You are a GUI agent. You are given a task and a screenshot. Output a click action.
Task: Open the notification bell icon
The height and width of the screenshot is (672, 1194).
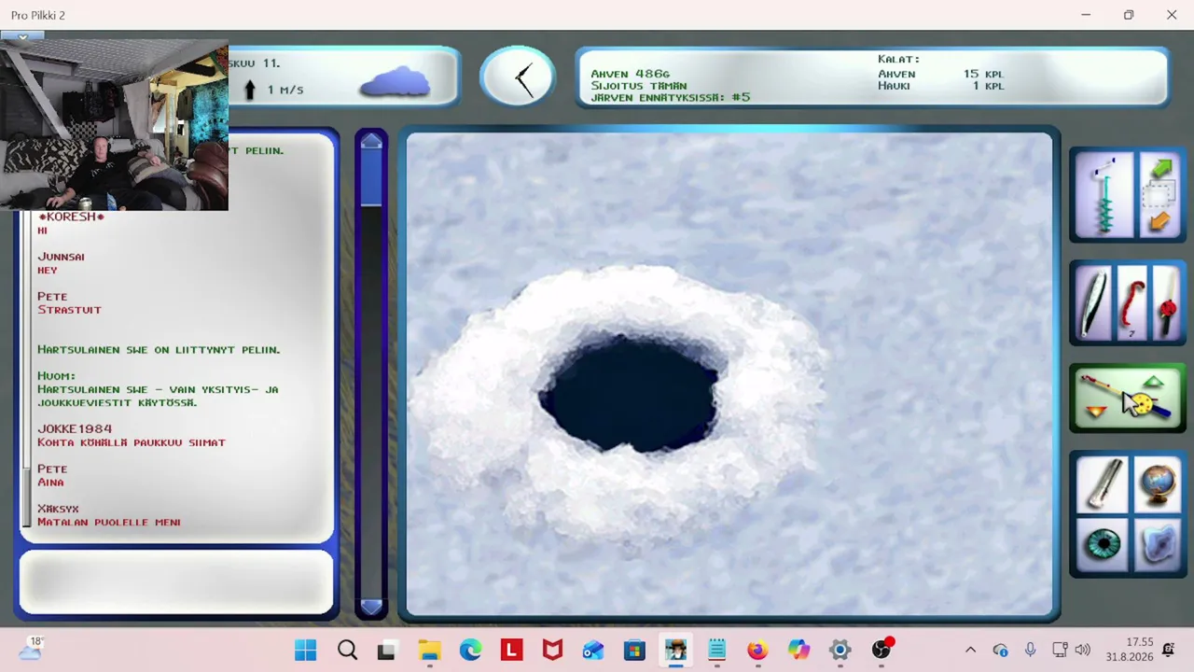(x=1169, y=650)
